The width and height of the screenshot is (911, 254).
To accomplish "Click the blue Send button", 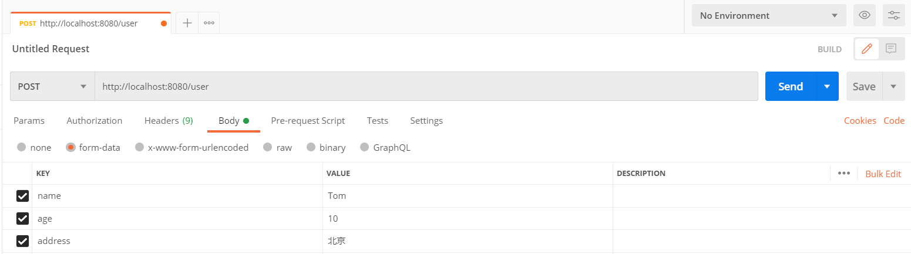I will (x=790, y=86).
